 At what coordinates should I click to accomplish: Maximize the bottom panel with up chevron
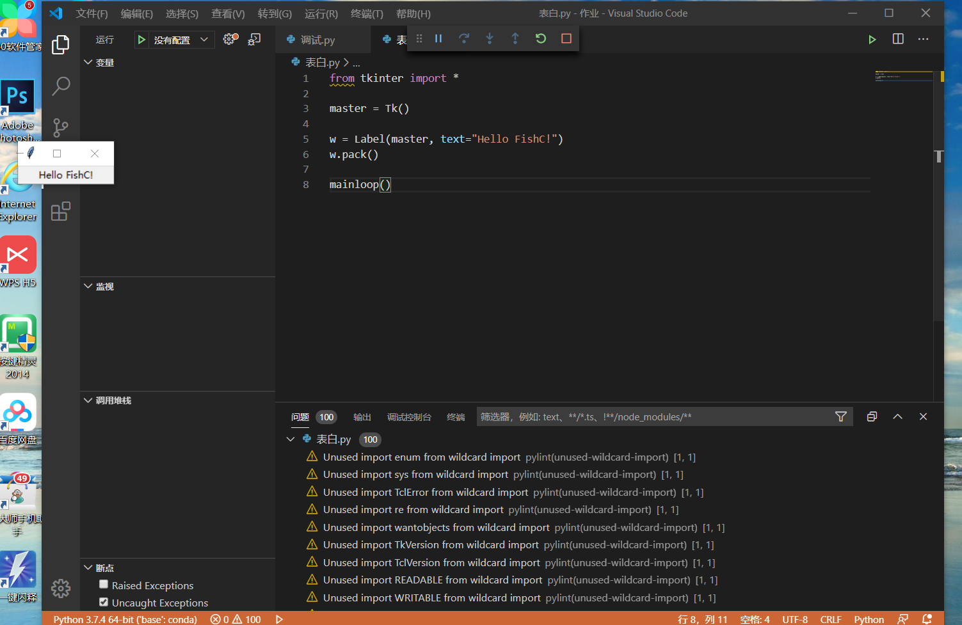tap(897, 416)
